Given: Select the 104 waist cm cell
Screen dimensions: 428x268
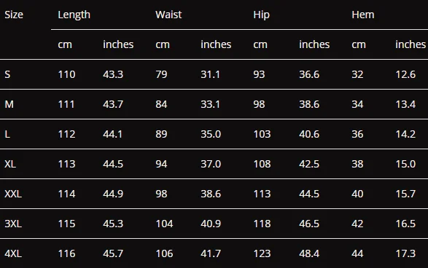Looking at the screenshot, I should 164,224.
